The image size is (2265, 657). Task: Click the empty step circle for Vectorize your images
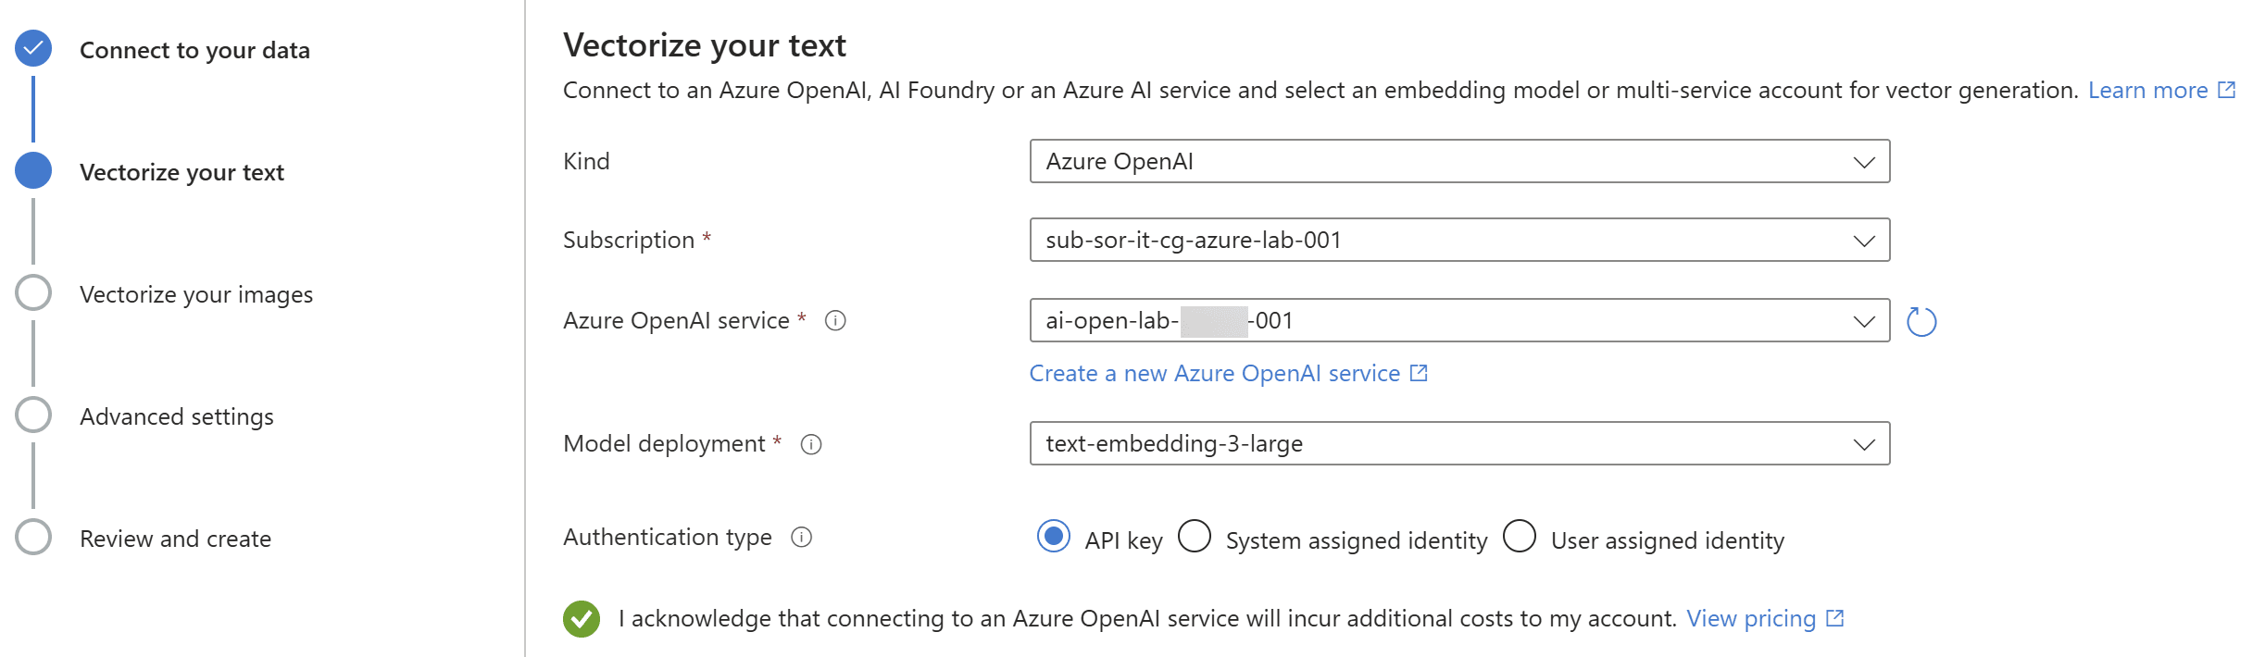coord(33,292)
